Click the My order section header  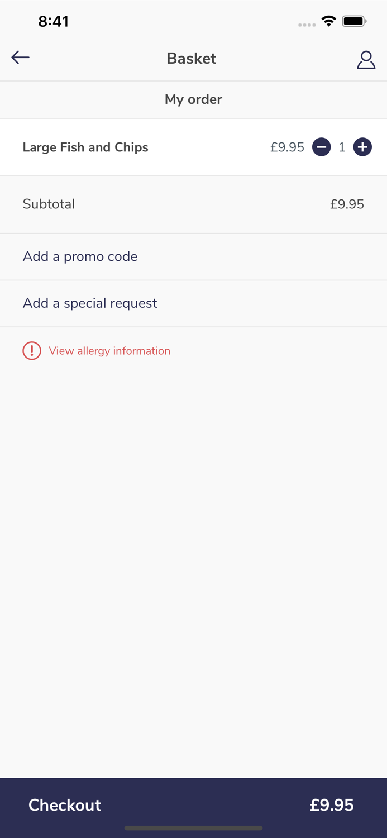(x=193, y=99)
